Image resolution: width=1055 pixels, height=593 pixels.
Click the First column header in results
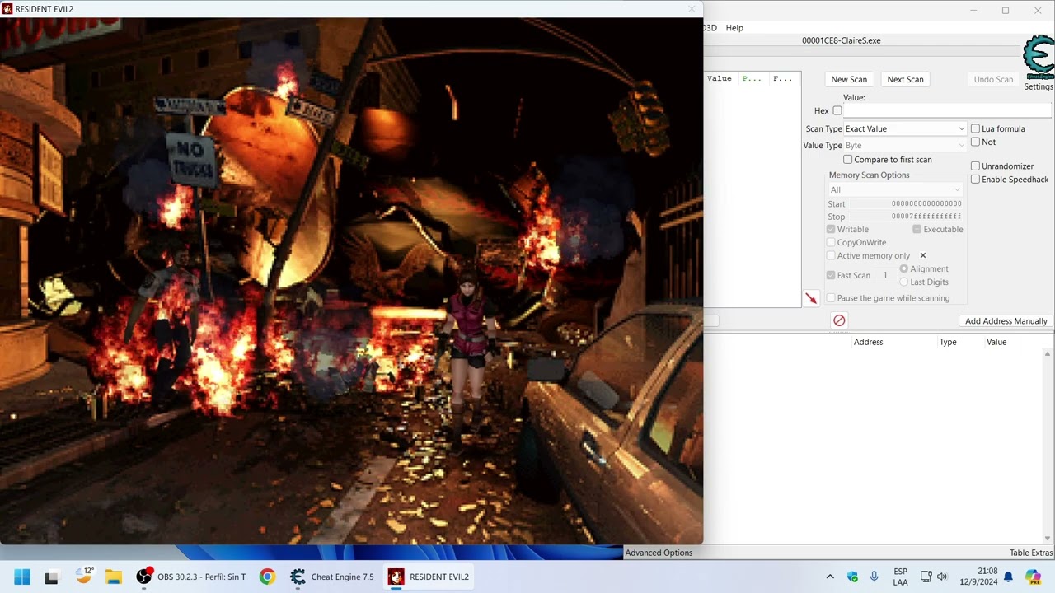782,78
